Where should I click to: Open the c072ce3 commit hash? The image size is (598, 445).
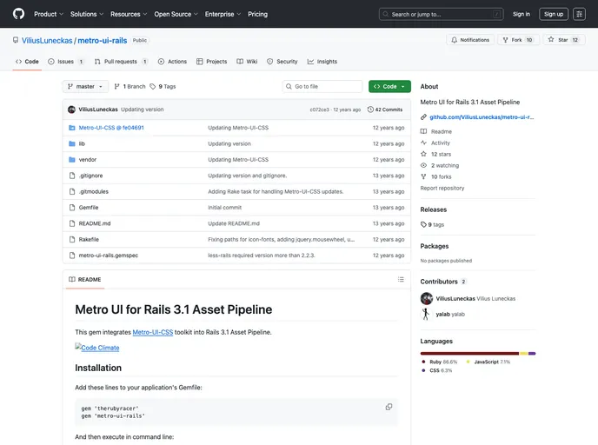tap(319, 110)
